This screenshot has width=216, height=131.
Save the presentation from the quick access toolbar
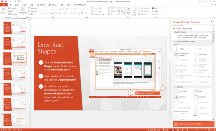[6, 1]
